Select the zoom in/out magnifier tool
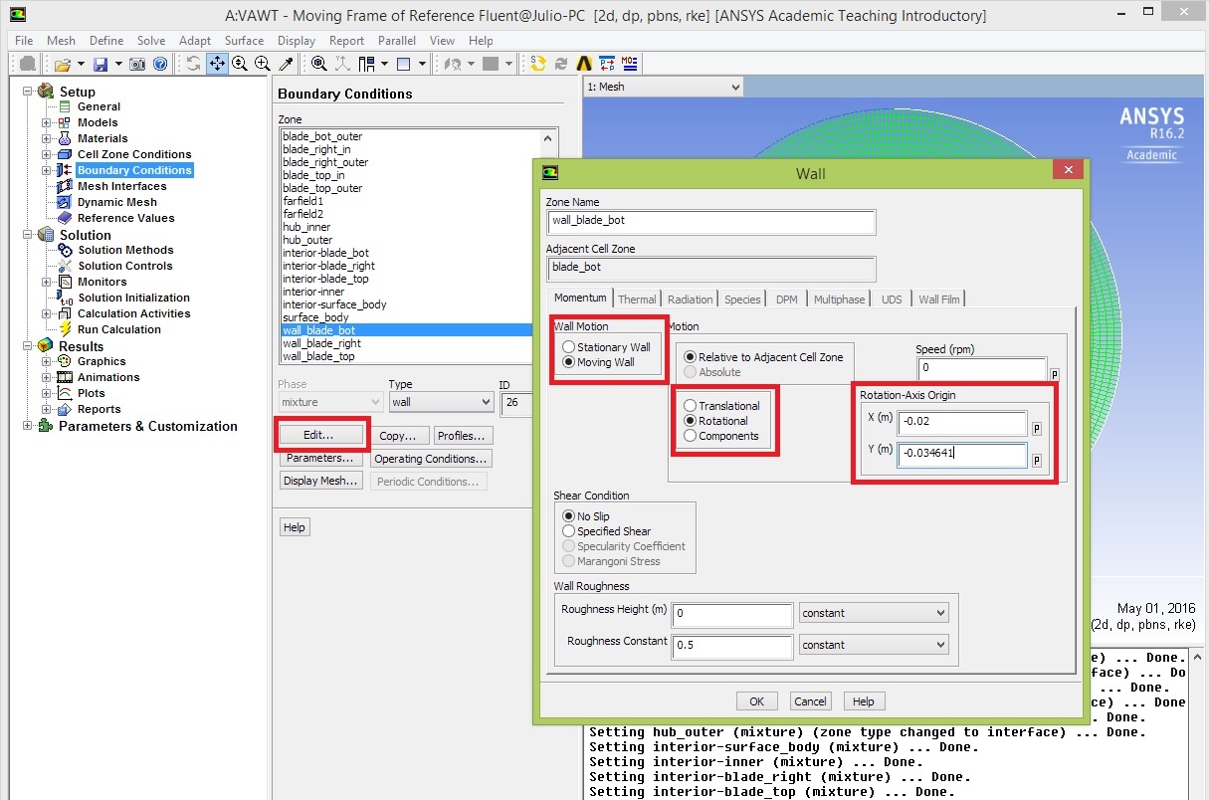 pyautogui.click(x=240, y=64)
